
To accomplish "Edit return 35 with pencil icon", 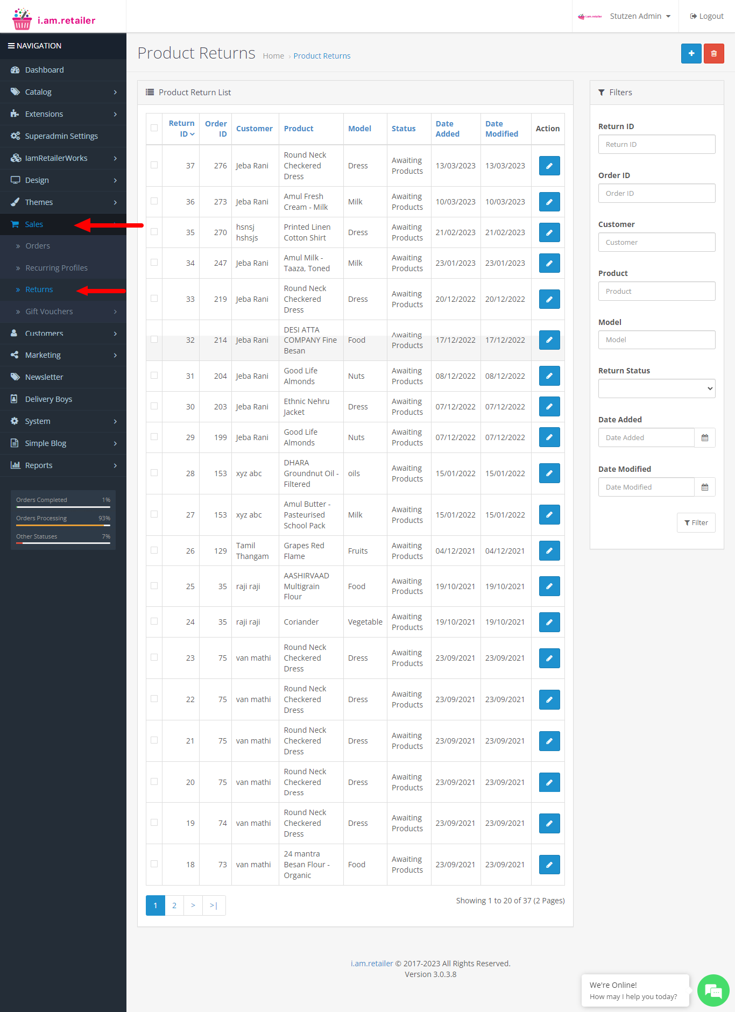I will (549, 232).
